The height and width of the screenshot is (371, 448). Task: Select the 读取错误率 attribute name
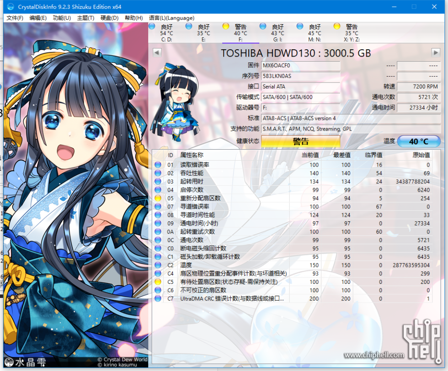(195, 165)
